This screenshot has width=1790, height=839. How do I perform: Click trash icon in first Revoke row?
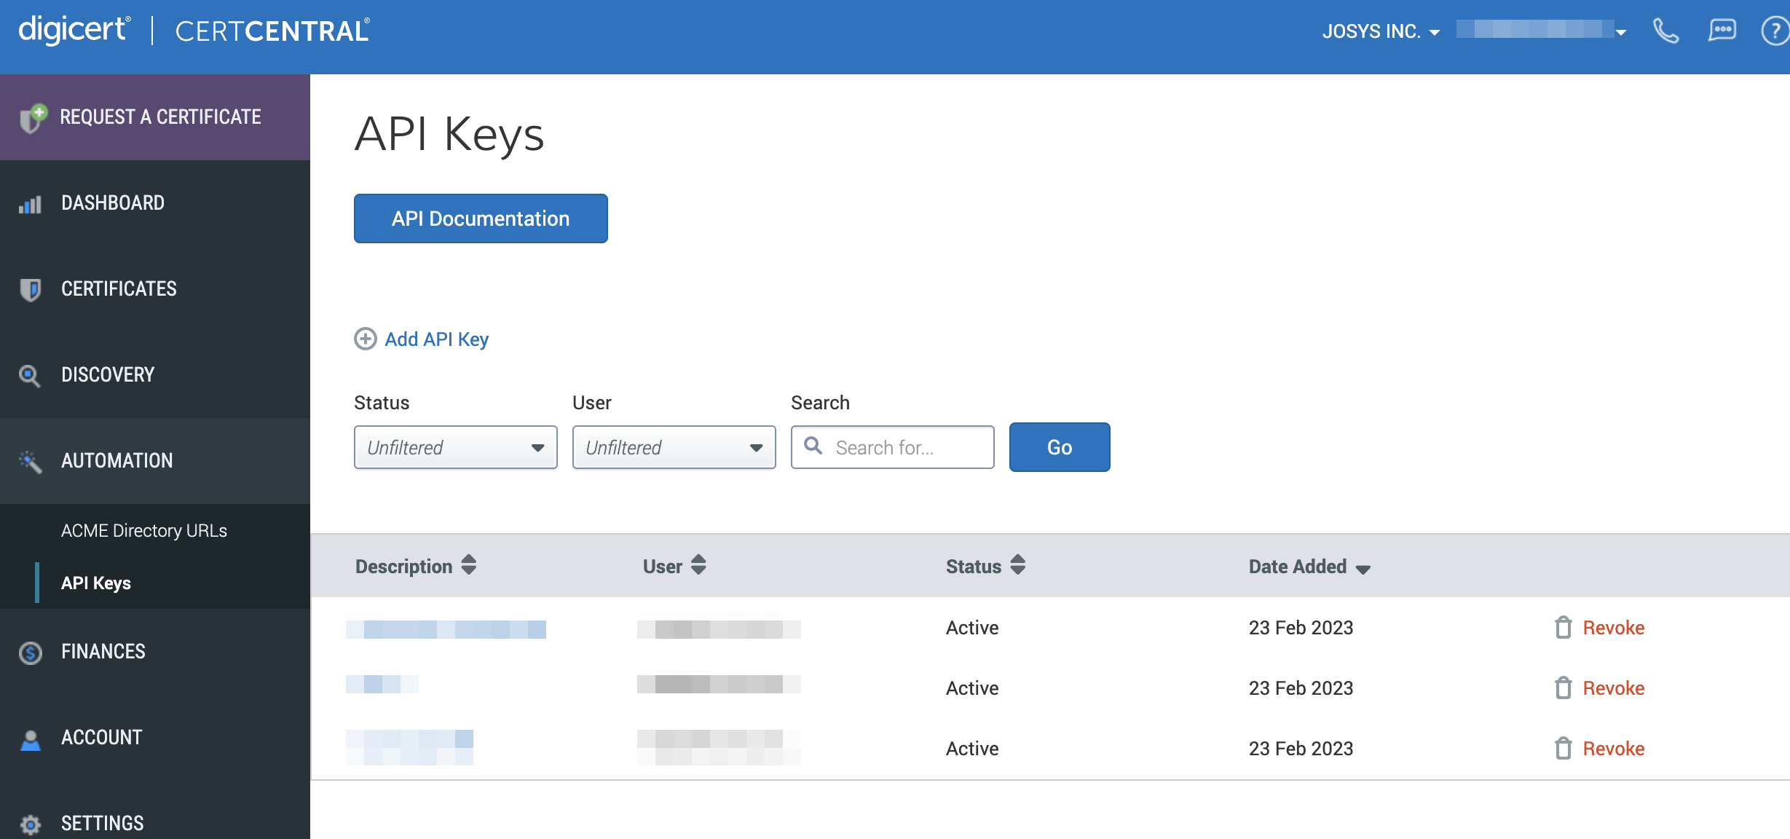(x=1563, y=628)
